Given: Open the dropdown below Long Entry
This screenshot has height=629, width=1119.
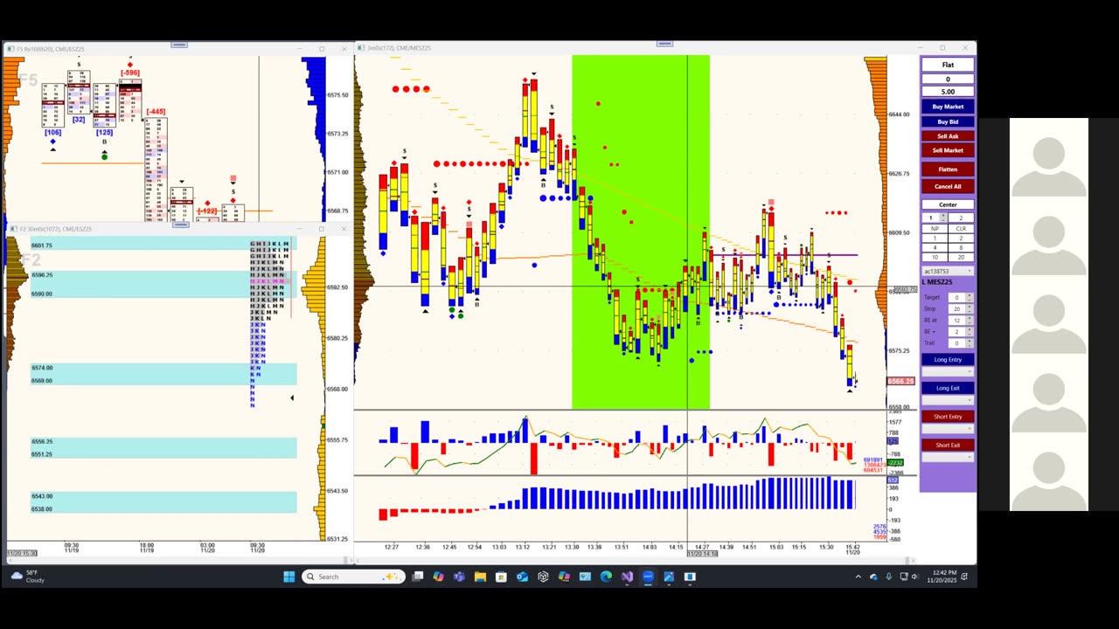Looking at the screenshot, I should coord(948,372).
